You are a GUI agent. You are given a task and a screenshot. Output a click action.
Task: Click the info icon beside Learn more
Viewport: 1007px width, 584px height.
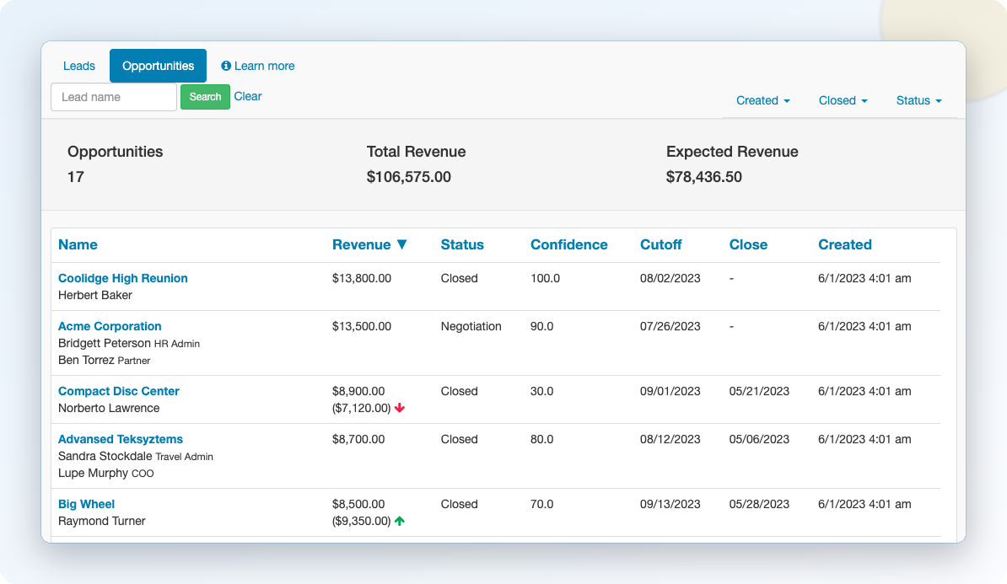(226, 66)
